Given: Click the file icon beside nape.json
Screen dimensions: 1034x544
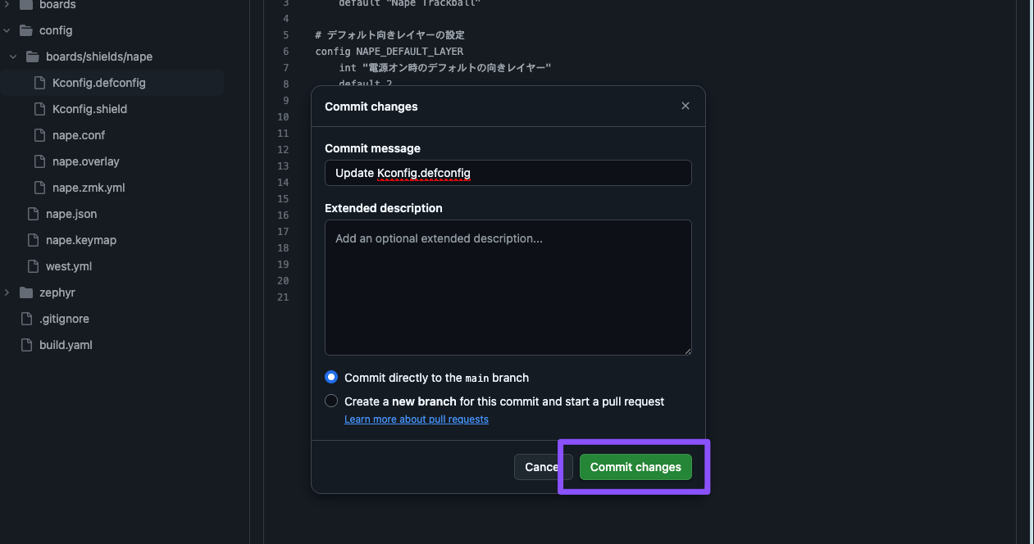Looking at the screenshot, I should click(x=33, y=214).
